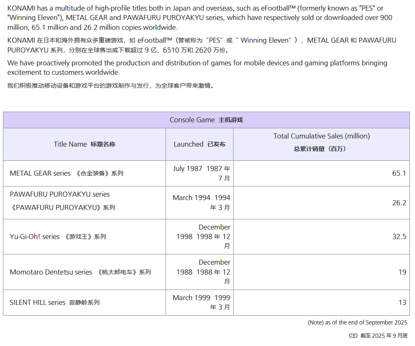Select the Yu-Gi-Oh! series title cell

pyautogui.click(x=58, y=237)
